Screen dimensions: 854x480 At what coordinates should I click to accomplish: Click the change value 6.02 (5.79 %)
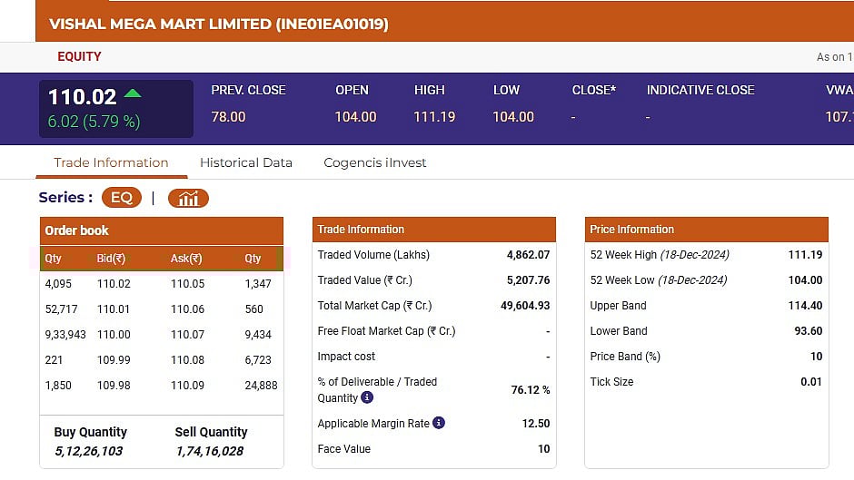[94, 122]
